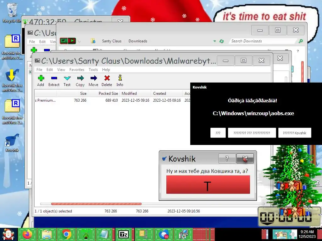Screen dimensions: 322x241
Task: Click the green Add icon in background 7-Zip window
Action: [x=34, y=50]
